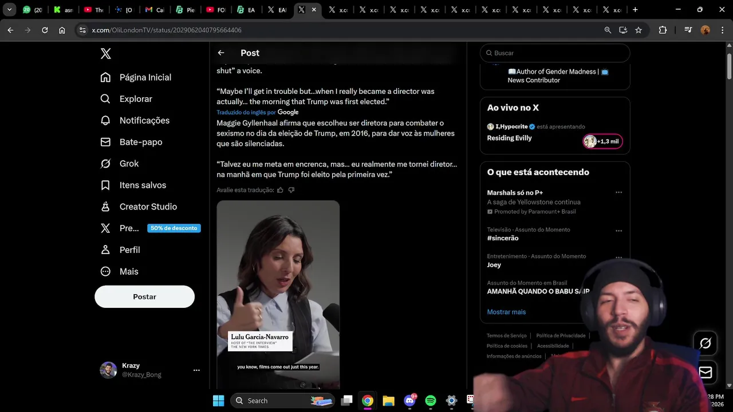Open Grok in the sidebar
Screen dimensions: 733x412
pos(119,164)
